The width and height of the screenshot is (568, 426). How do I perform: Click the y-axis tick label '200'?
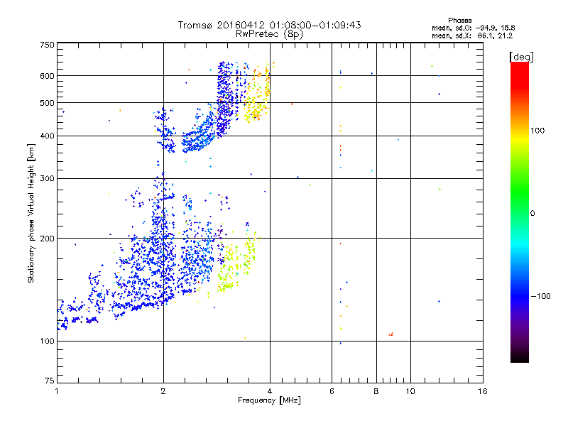pos(47,239)
